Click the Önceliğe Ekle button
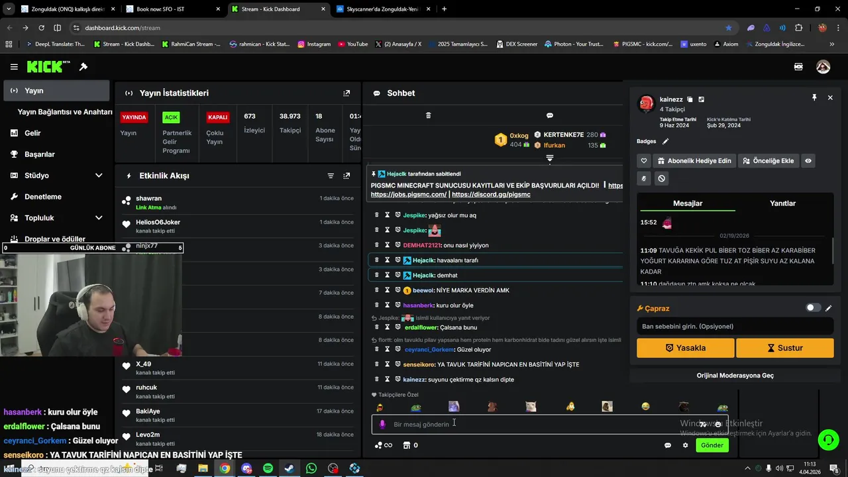Image resolution: width=848 pixels, height=477 pixels. (x=768, y=161)
